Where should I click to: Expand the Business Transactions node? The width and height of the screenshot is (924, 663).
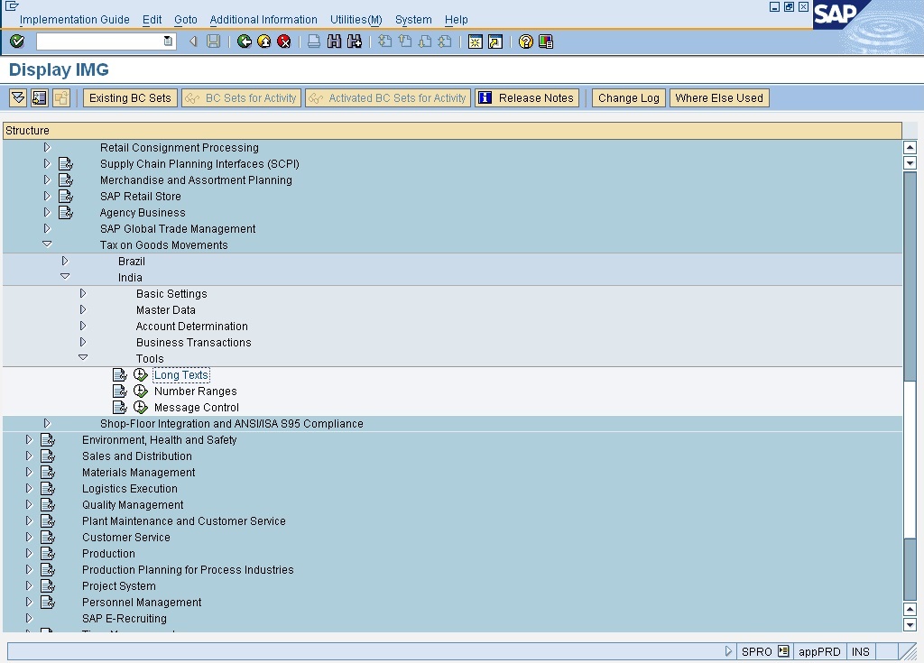[83, 342]
